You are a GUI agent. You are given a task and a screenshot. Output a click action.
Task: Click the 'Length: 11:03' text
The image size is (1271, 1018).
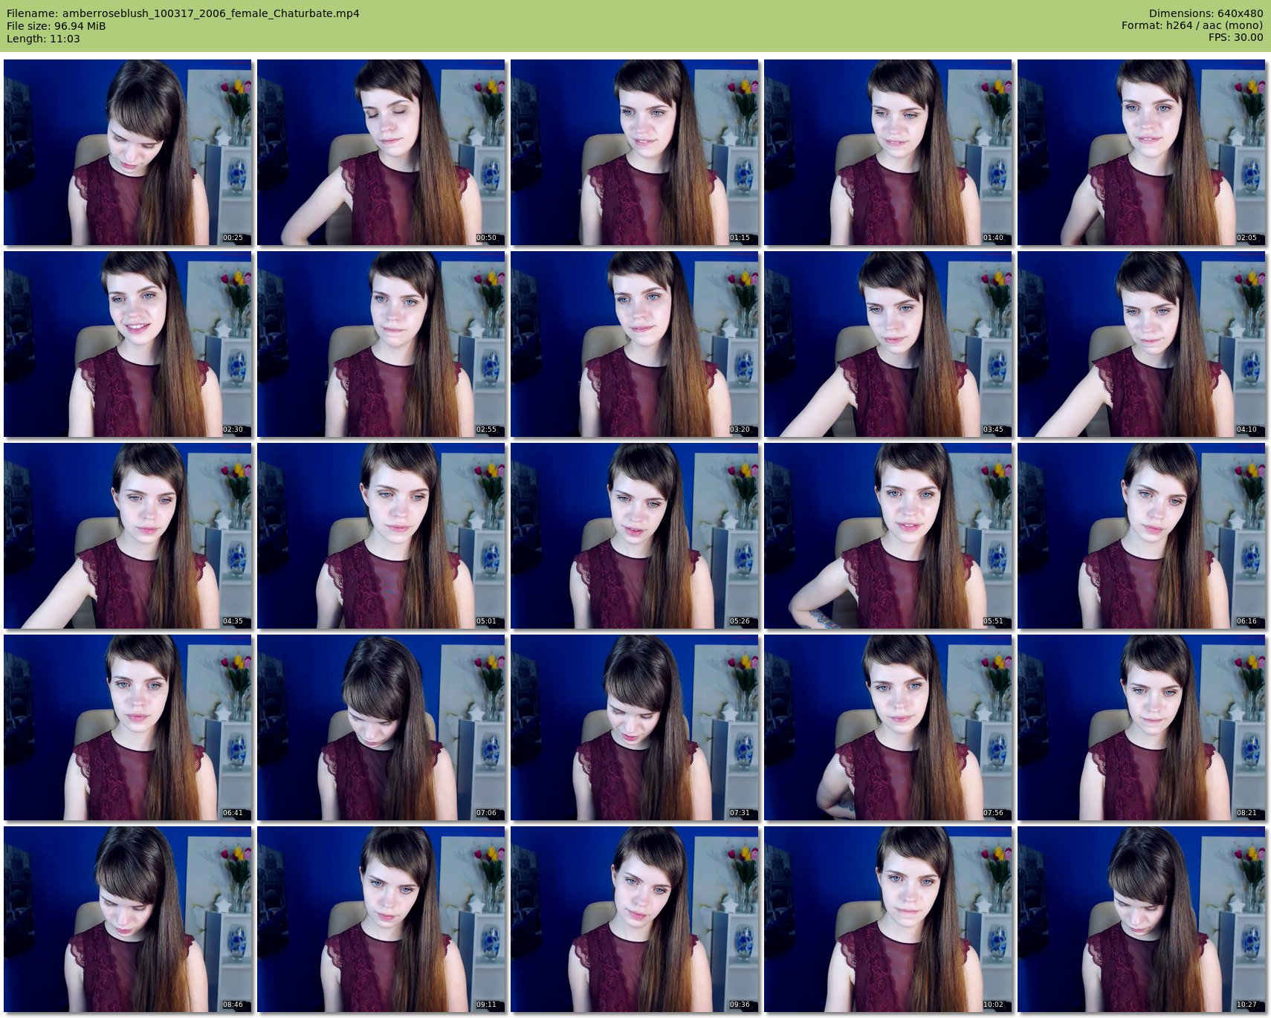tap(43, 39)
